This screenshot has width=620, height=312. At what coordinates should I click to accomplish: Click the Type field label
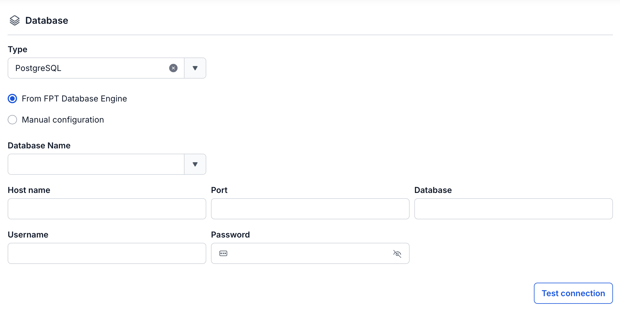click(18, 49)
